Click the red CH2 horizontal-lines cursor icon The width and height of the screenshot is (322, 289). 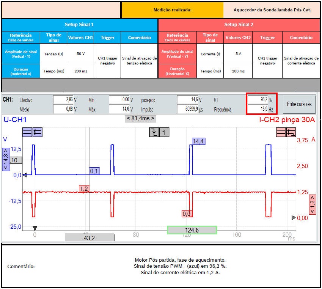click(281, 132)
